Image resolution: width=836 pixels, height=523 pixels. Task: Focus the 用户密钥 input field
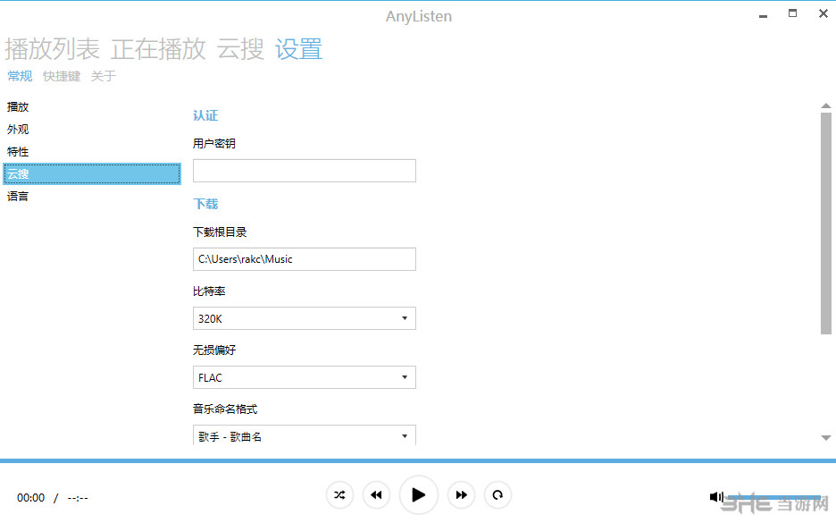305,171
